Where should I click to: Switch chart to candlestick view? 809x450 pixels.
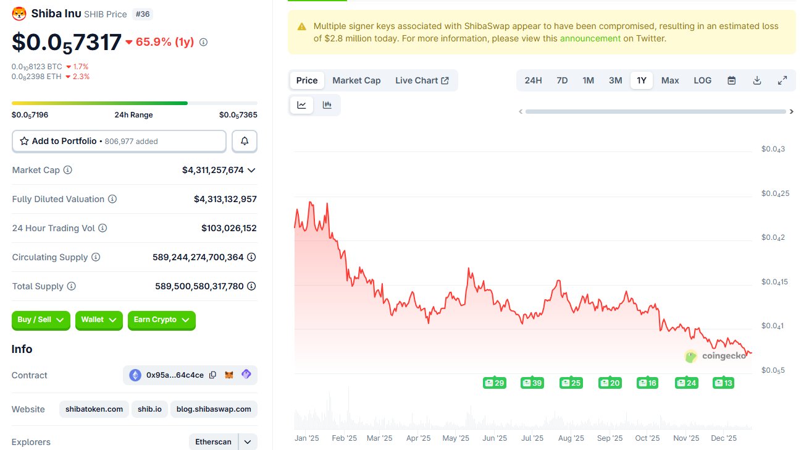coord(328,104)
